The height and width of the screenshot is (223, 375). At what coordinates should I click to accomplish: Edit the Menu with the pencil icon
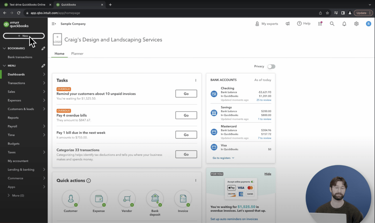point(43,65)
